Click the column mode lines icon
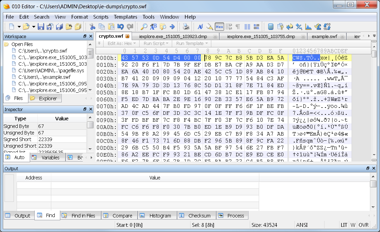This screenshot has height=232, width=380. coord(247,27)
